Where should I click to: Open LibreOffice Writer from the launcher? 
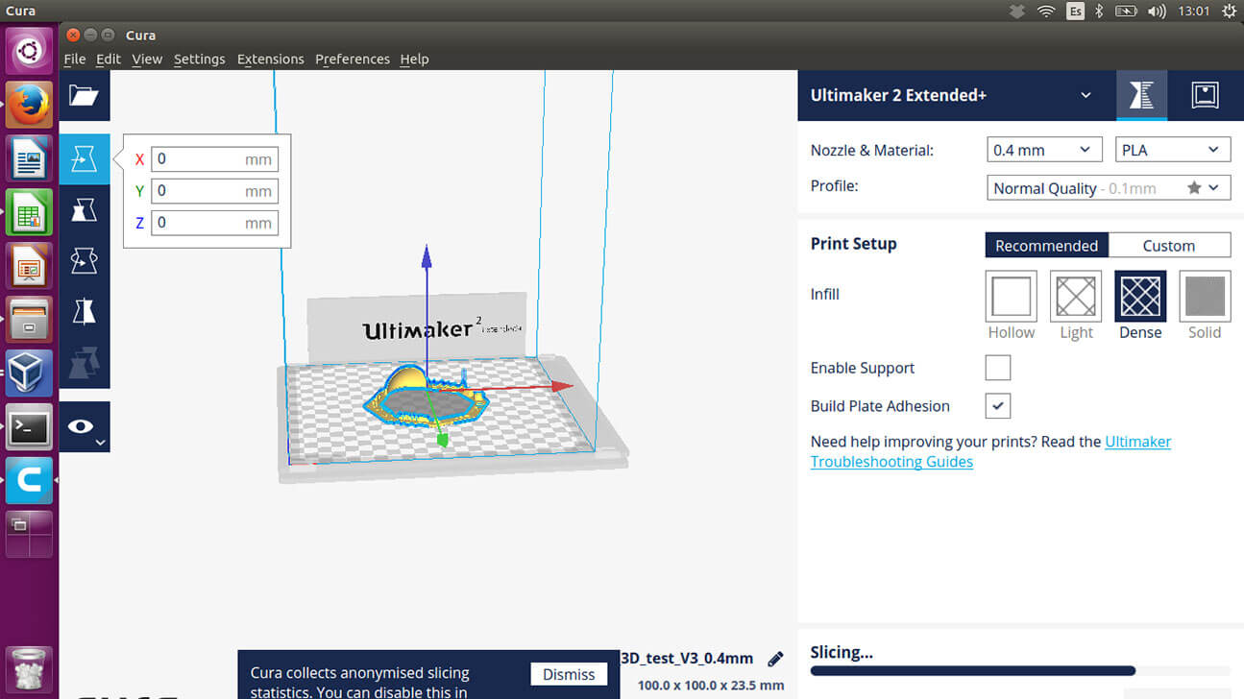click(x=30, y=157)
